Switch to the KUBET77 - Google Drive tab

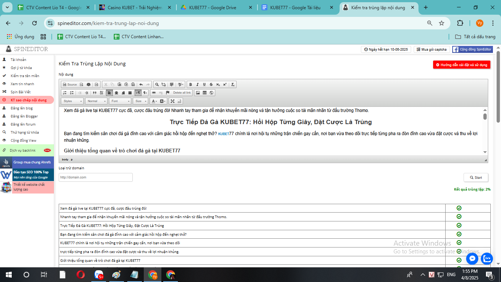point(215,7)
